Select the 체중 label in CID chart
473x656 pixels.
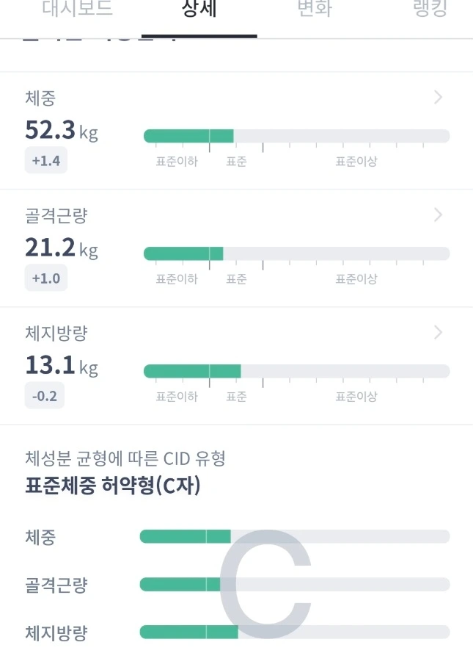40,537
